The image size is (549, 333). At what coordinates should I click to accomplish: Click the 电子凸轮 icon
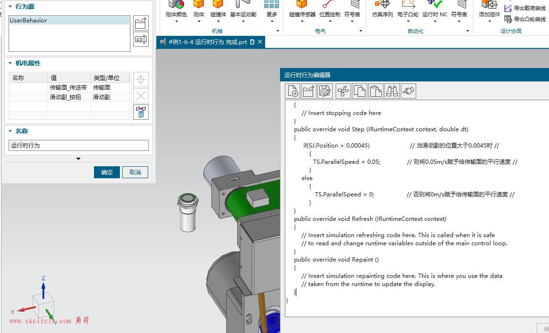point(408,4)
